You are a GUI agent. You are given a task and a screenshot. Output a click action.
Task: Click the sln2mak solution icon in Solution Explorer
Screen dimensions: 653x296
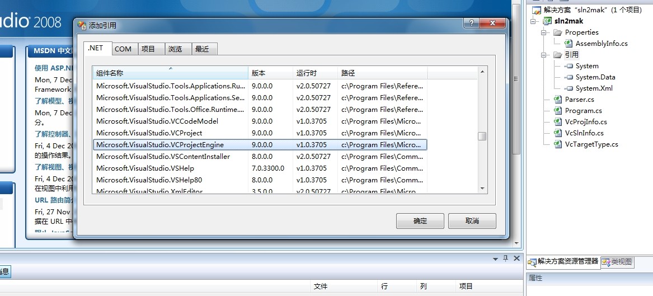pos(537,10)
